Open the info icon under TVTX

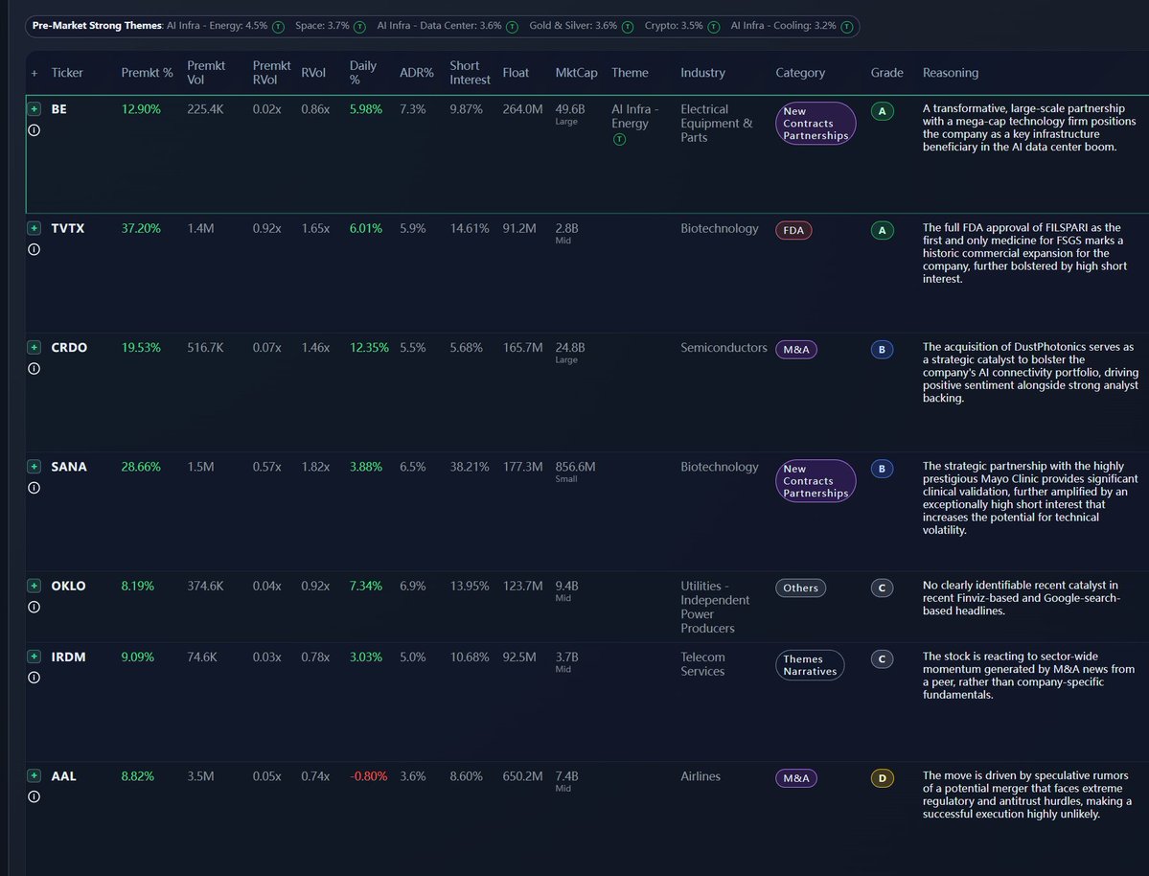[34, 249]
